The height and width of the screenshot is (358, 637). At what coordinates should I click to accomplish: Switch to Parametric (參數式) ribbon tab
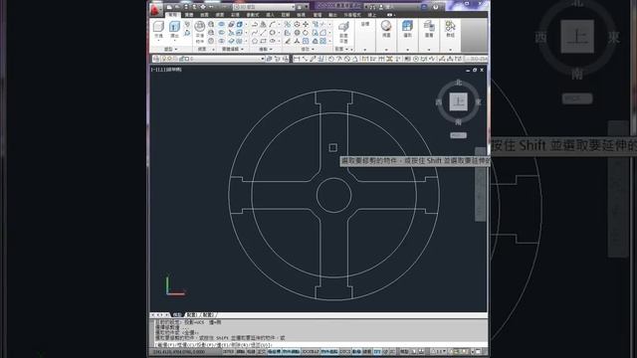pos(252,15)
